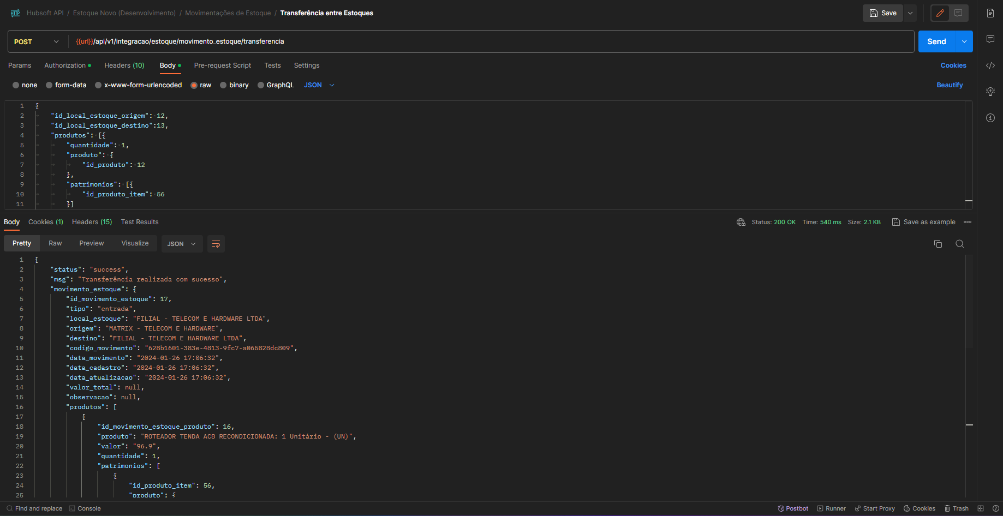1003x516 pixels.
Task: Select the none body type radio
Action: pyautogui.click(x=16, y=85)
